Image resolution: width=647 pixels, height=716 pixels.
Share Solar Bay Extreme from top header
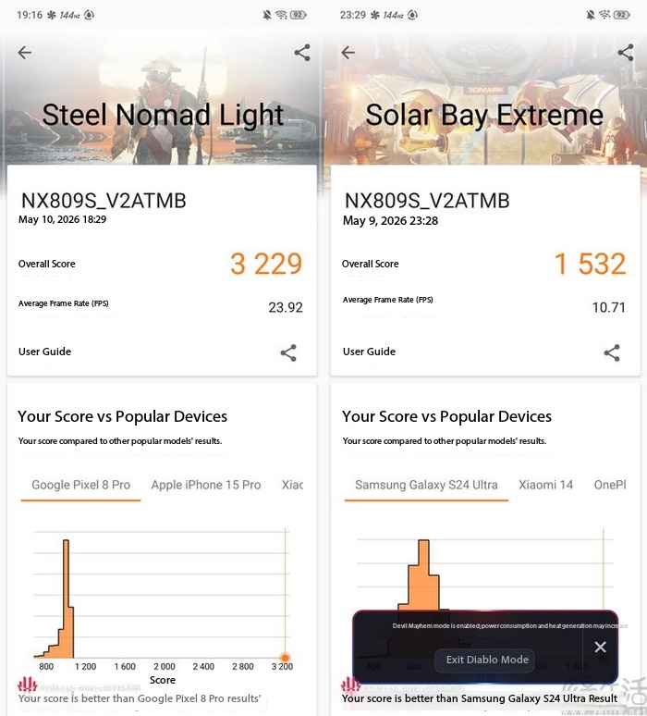(625, 53)
